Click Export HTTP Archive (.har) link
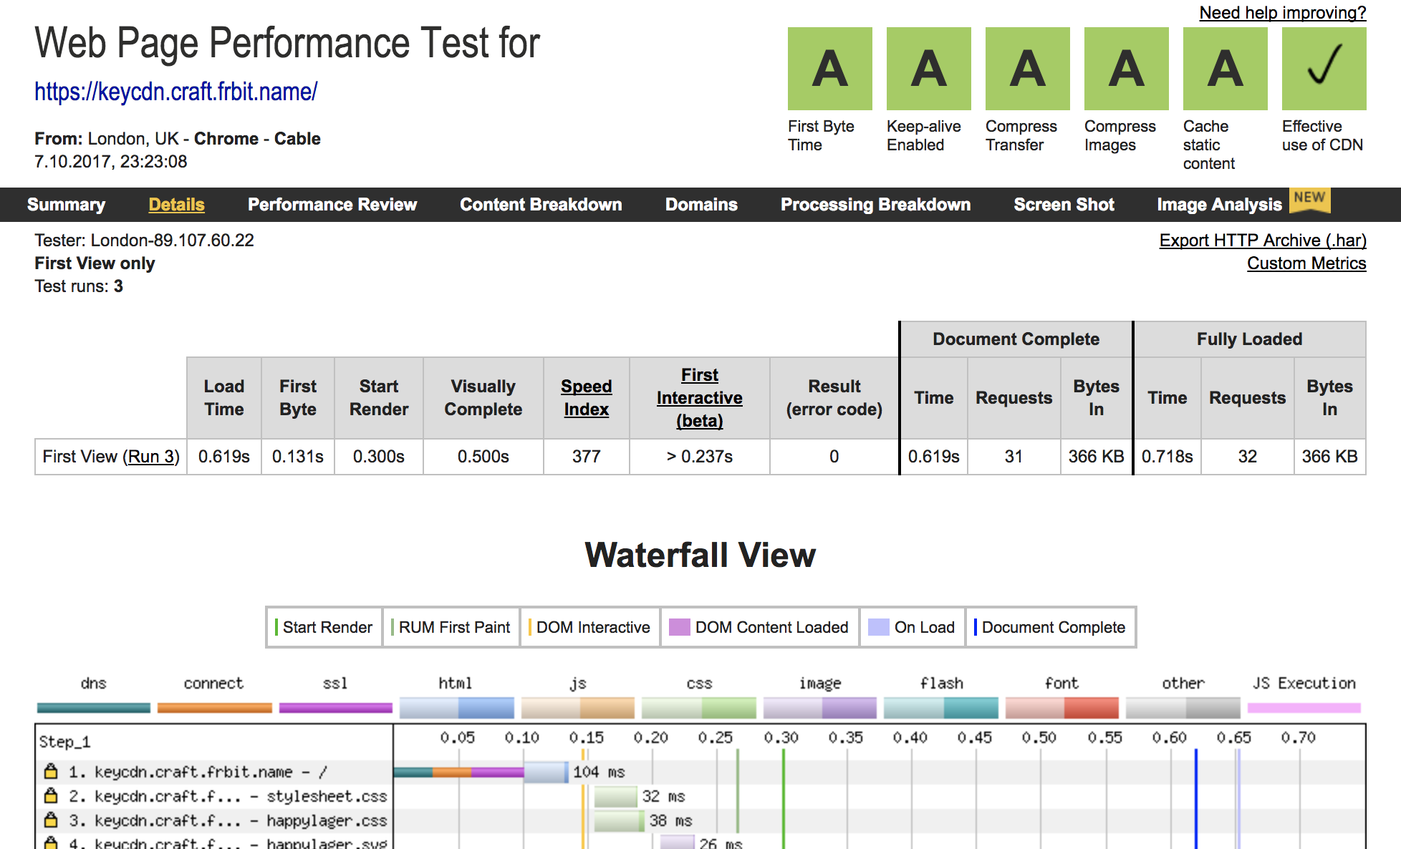The width and height of the screenshot is (1401, 849). pyautogui.click(x=1263, y=241)
